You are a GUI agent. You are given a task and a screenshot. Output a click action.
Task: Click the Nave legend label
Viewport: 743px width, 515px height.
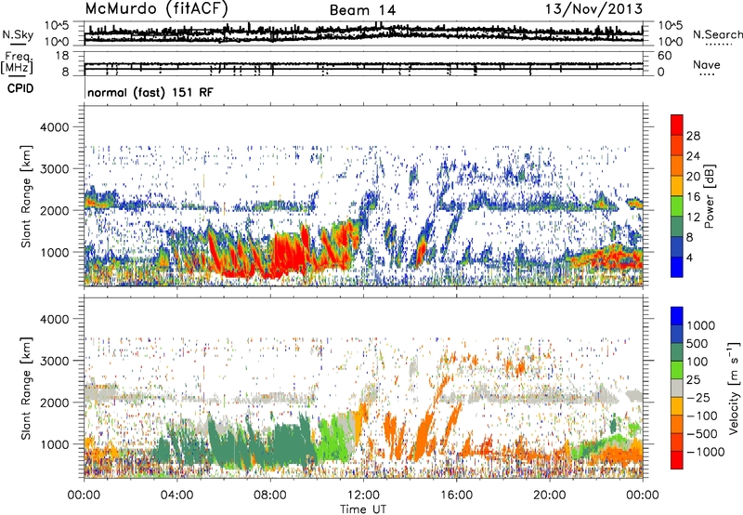[706, 65]
